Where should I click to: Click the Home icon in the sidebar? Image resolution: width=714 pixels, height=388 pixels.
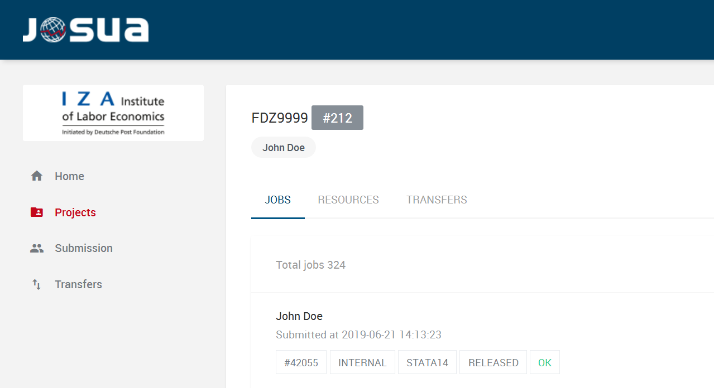click(x=36, y=176)
